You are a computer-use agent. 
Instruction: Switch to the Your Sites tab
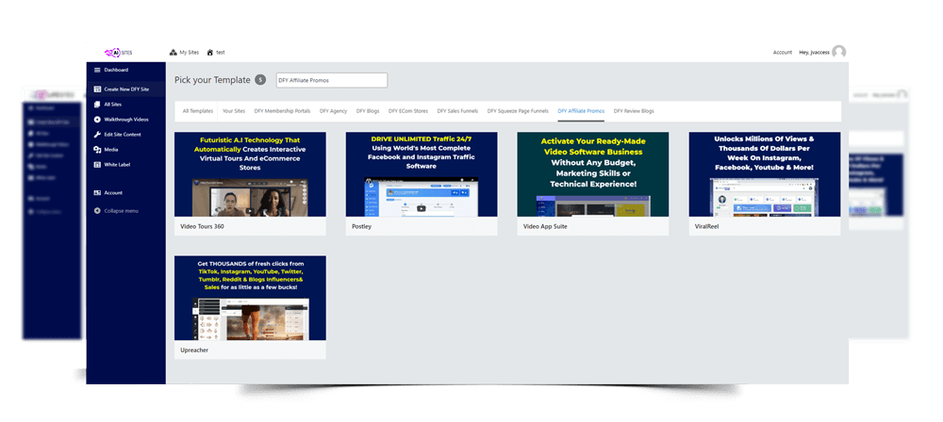[234, 111]
